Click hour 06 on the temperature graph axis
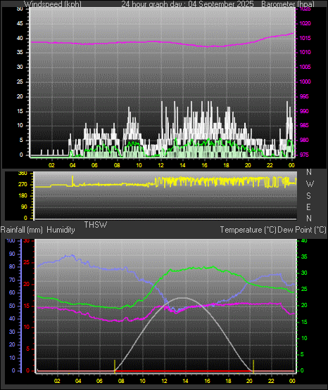This screenshot has height=390, width=328. pyautogui.click(x=99, y=381)
